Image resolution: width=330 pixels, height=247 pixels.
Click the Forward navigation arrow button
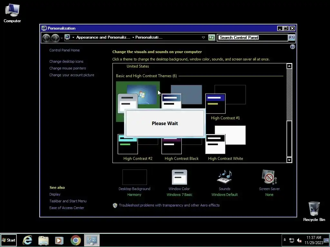point(55,38)
